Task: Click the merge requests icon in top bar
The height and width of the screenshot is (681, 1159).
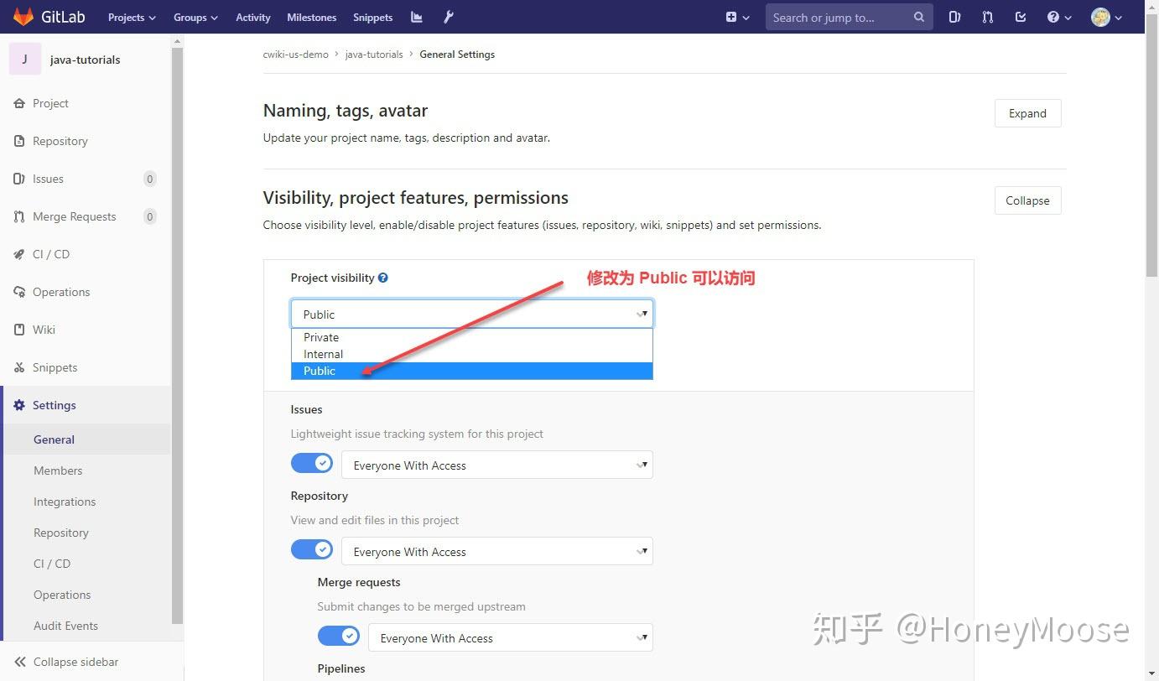Action: pos(987,17)
